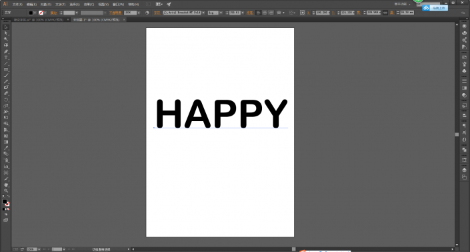Viewport: 470px width, 252px height.
Task: Select the Rectangle tool
Action: pos(6,69)
